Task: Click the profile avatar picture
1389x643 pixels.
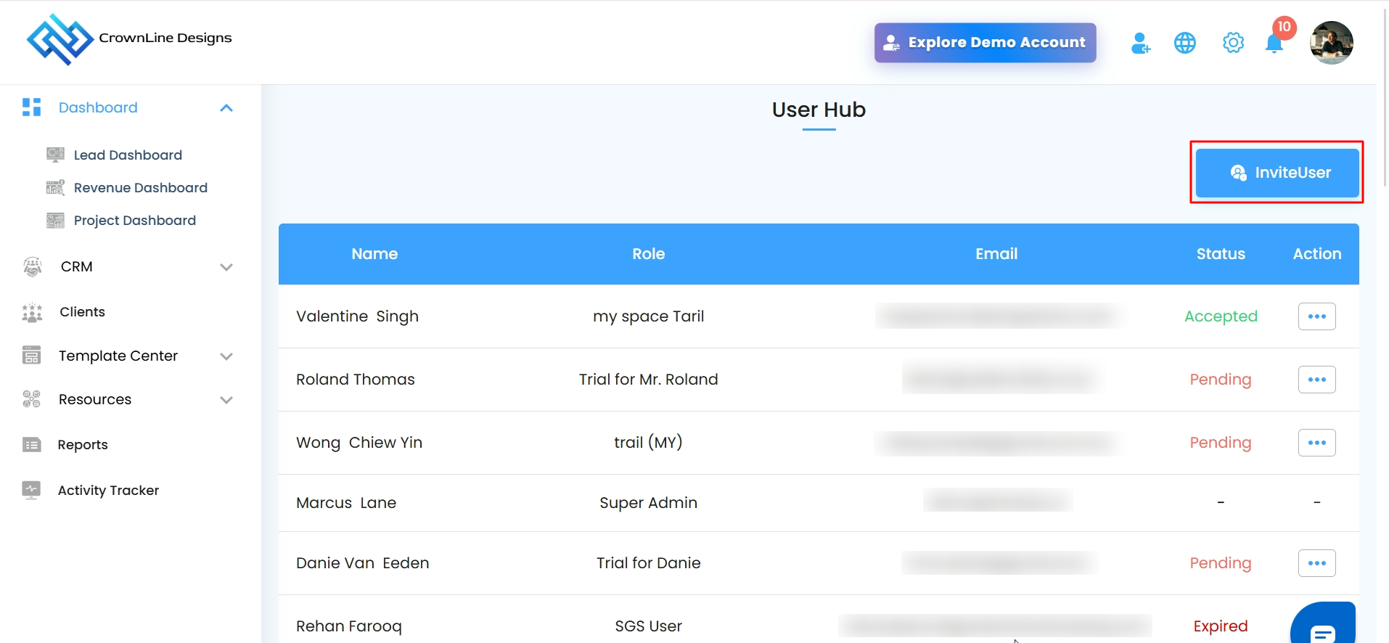Action: (1331, 43)
